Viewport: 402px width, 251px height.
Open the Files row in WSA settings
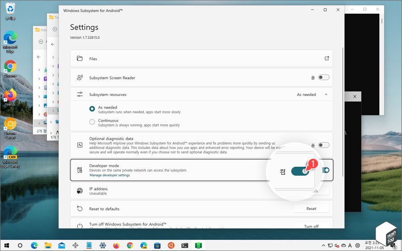201,58
